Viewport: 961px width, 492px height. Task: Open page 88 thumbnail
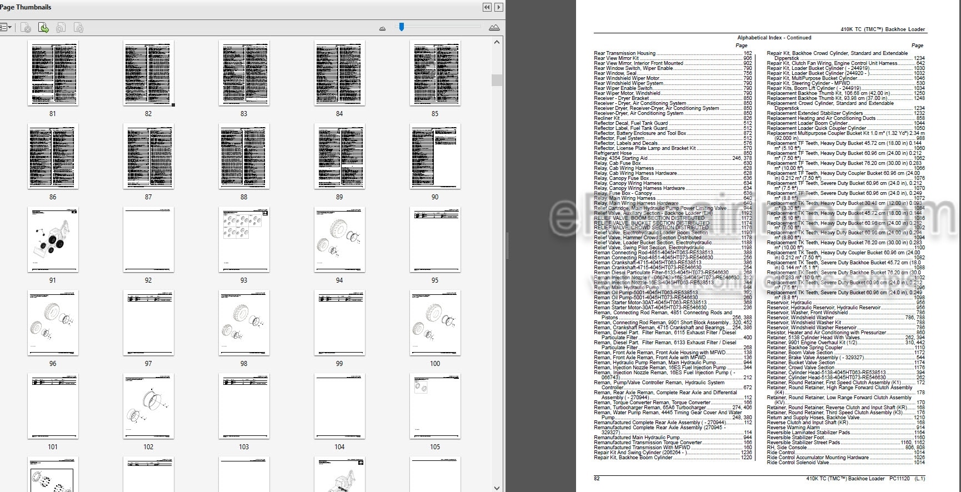244,157
